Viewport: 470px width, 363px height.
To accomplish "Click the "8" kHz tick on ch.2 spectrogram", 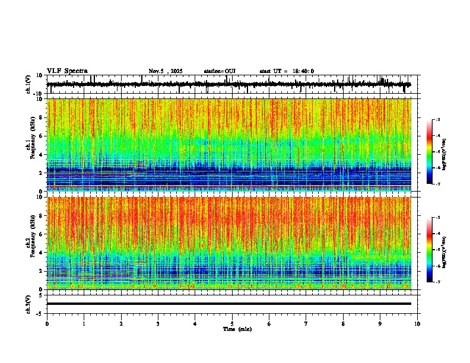I will [x=42, y=216].
